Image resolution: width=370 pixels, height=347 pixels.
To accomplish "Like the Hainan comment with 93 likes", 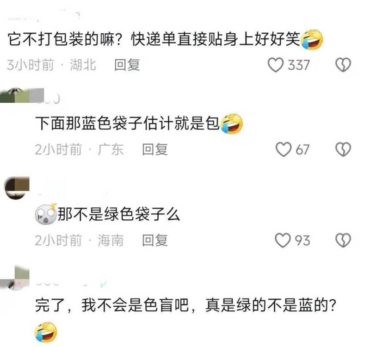I will pos(283,240).
